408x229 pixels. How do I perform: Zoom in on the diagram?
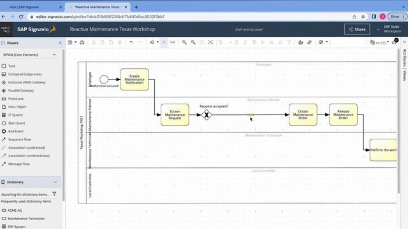pyautogui.click(x=184, y=43)
